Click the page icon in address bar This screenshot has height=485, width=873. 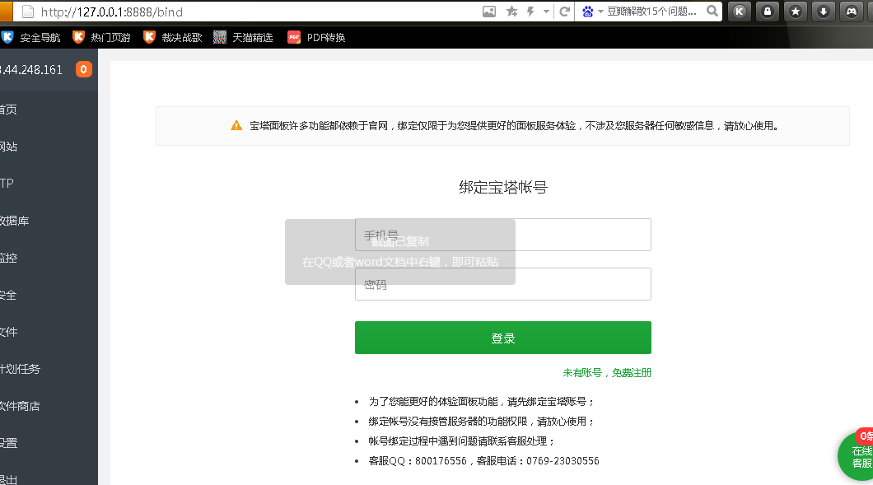pyautogui.click(x=27, y=12)
